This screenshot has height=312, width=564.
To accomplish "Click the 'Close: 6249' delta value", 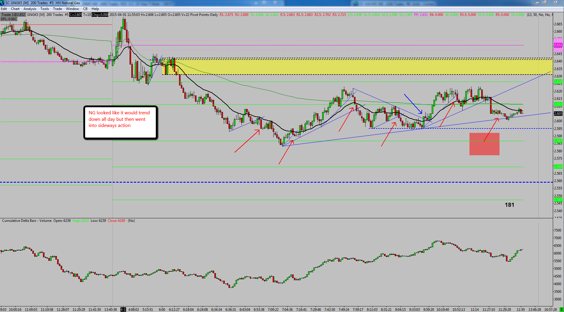I will tap(116, 221).
